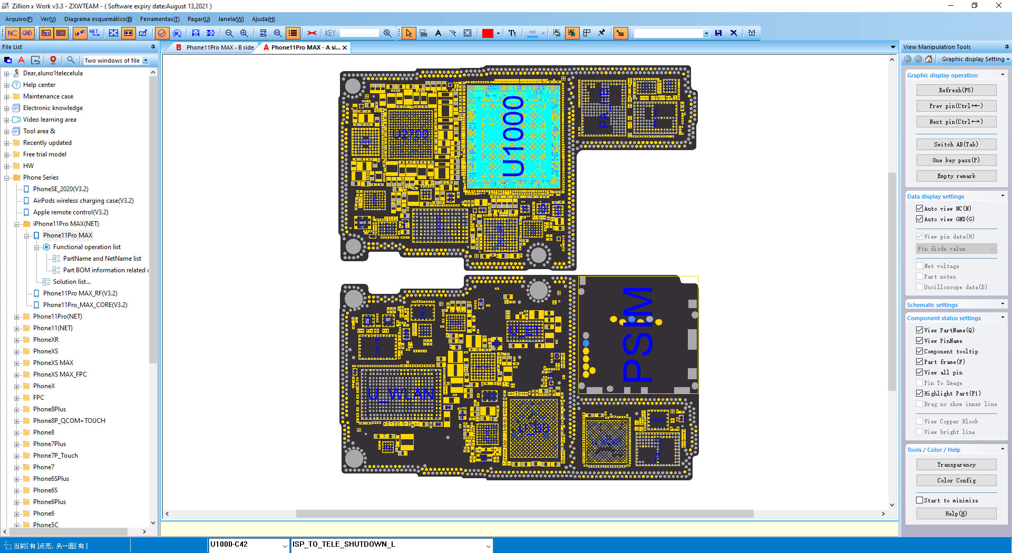Click the Refresh(F5) button

click(x=956, y=90)
